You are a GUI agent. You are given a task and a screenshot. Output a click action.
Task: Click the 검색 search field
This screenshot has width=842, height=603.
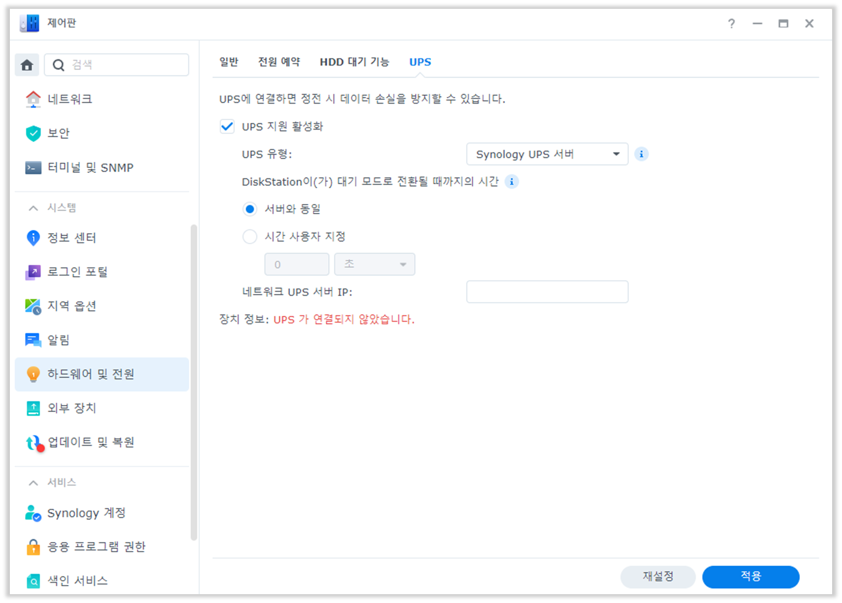(117, 65)
